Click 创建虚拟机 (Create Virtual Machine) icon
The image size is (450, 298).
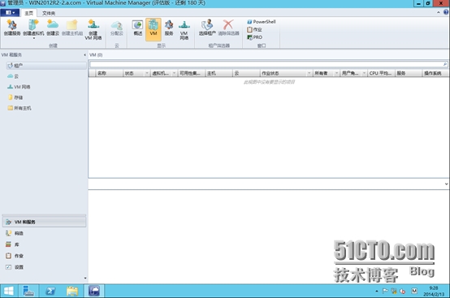click(33, 28)
